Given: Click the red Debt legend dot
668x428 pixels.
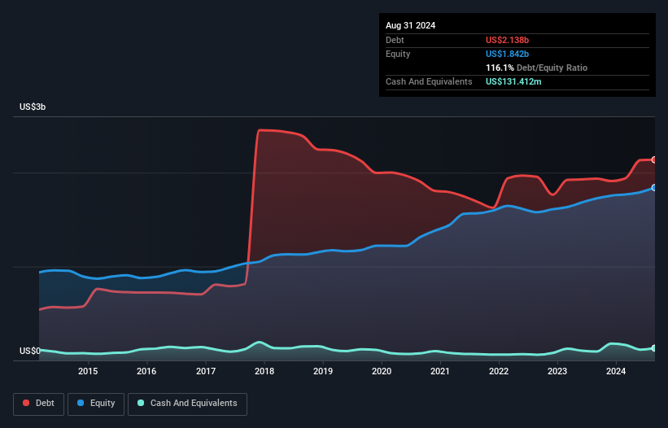Looking at the screenshot, I should coord(26,403).
